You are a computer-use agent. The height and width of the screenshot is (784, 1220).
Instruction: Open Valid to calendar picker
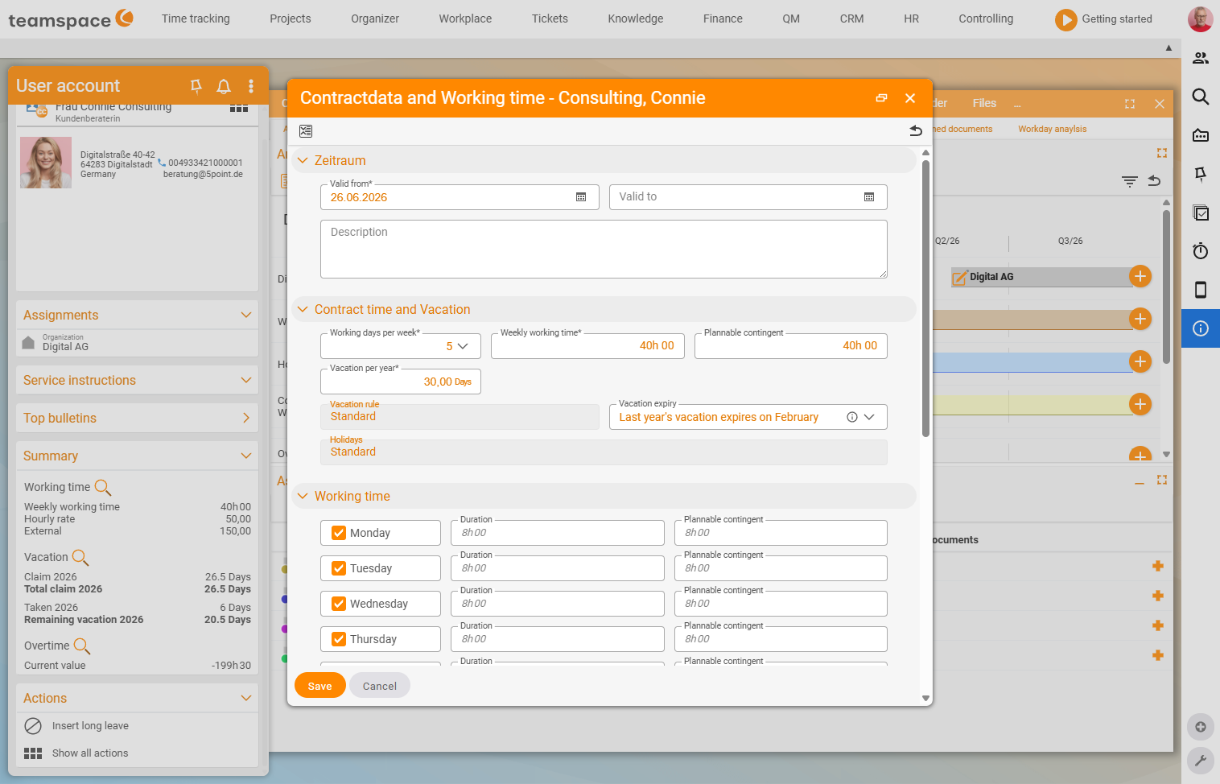click(x=869, y=197)
